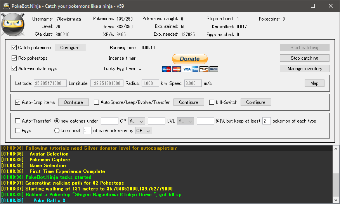The height and width of the screenshot is (204, 340).
Task: Click the yellow Donate button
Action: 190,59
